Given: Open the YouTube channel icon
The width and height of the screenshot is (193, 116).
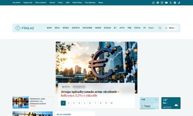Looking at the screenshot, I should (166, 3).
